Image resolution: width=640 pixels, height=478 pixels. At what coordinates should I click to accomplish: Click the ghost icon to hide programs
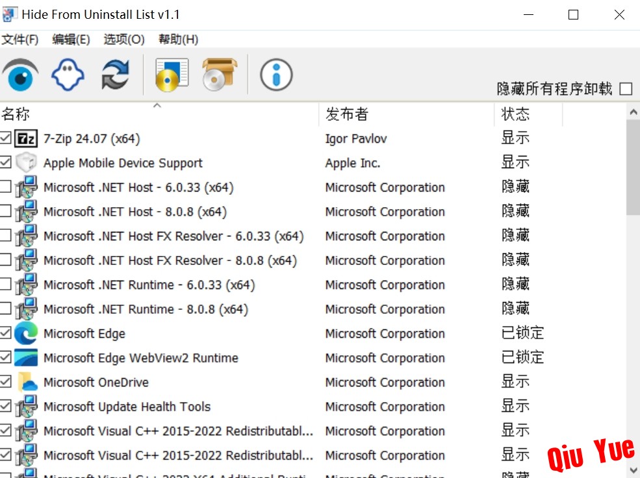tap(68, 75)
